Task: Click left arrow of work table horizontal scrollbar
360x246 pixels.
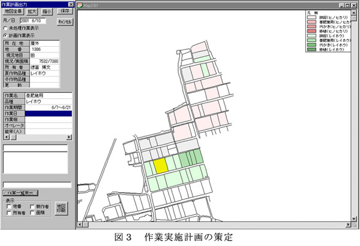Action: (5, 136)
